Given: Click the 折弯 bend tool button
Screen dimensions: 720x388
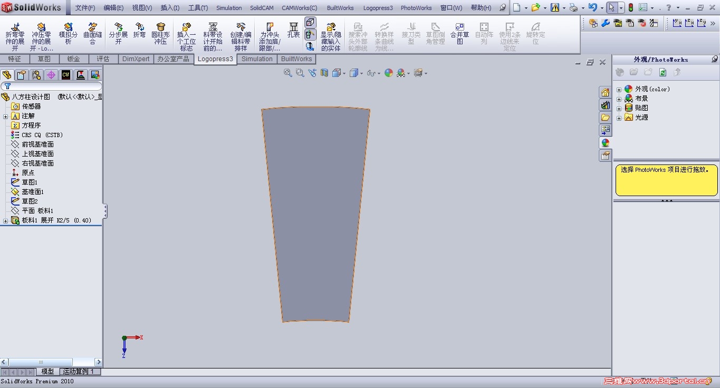Looking at the screenshot, I should click(x=139, y=31).
